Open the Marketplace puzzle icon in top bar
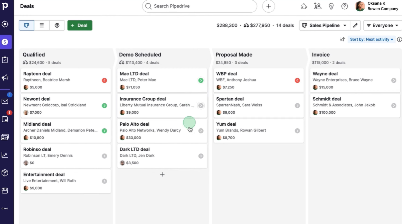Image resolution: width=402 pixels, height=224 pixels. click(304, 6)
